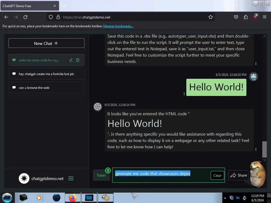Open options for the .vbs instructions message
The width and height of the screenshot is (271, 203).
256,64
